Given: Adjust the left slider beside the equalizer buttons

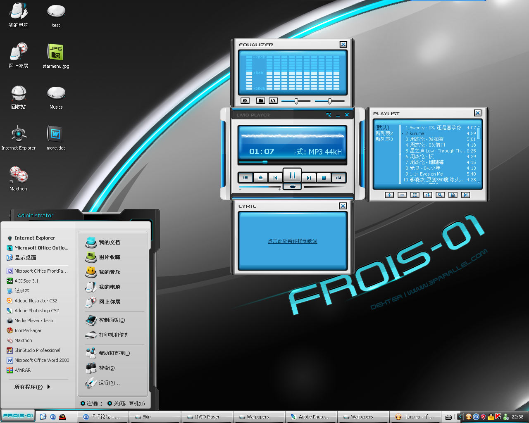Looking at the screenshot, I should point(296,101).
